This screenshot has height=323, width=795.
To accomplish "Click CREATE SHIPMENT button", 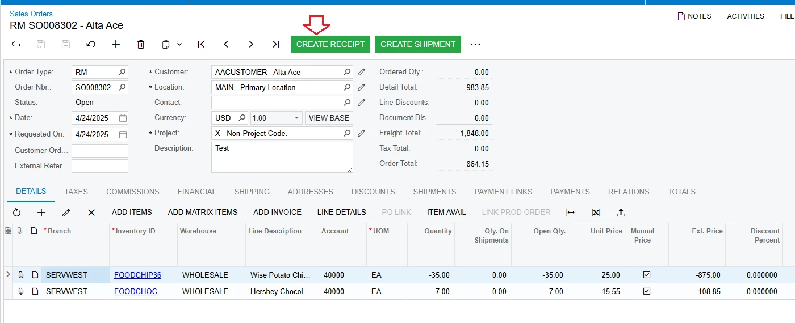I will (418, 44).
